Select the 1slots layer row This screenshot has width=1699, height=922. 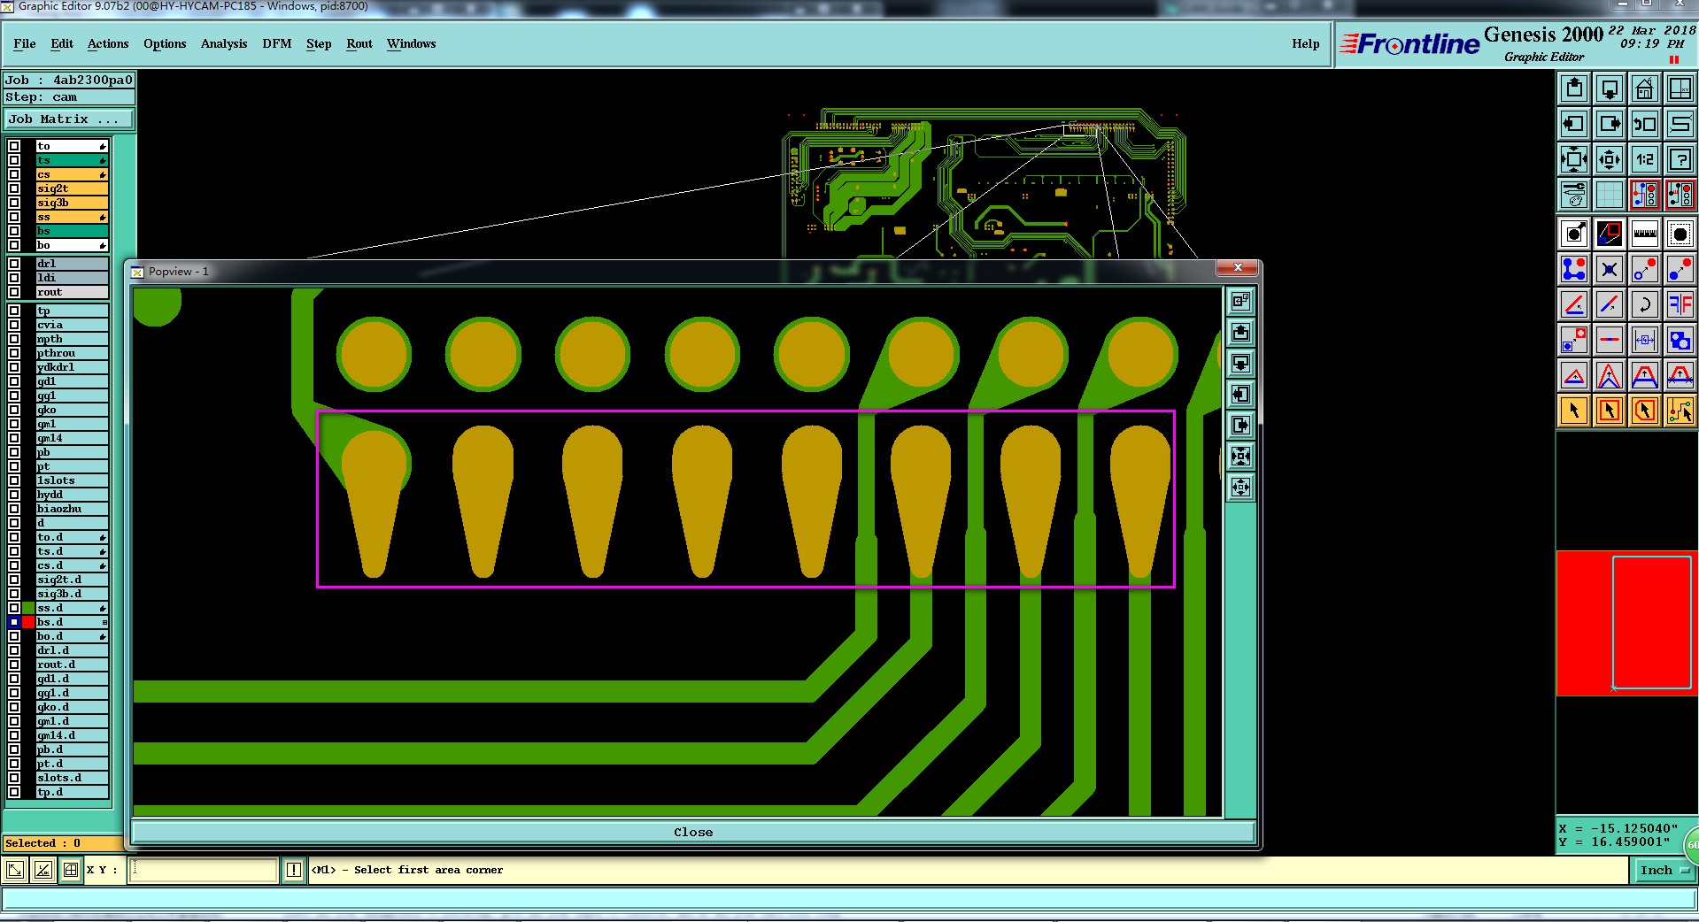(72, 480)
